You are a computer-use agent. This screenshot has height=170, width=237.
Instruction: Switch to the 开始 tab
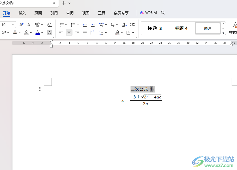click(x=7, y=13)
